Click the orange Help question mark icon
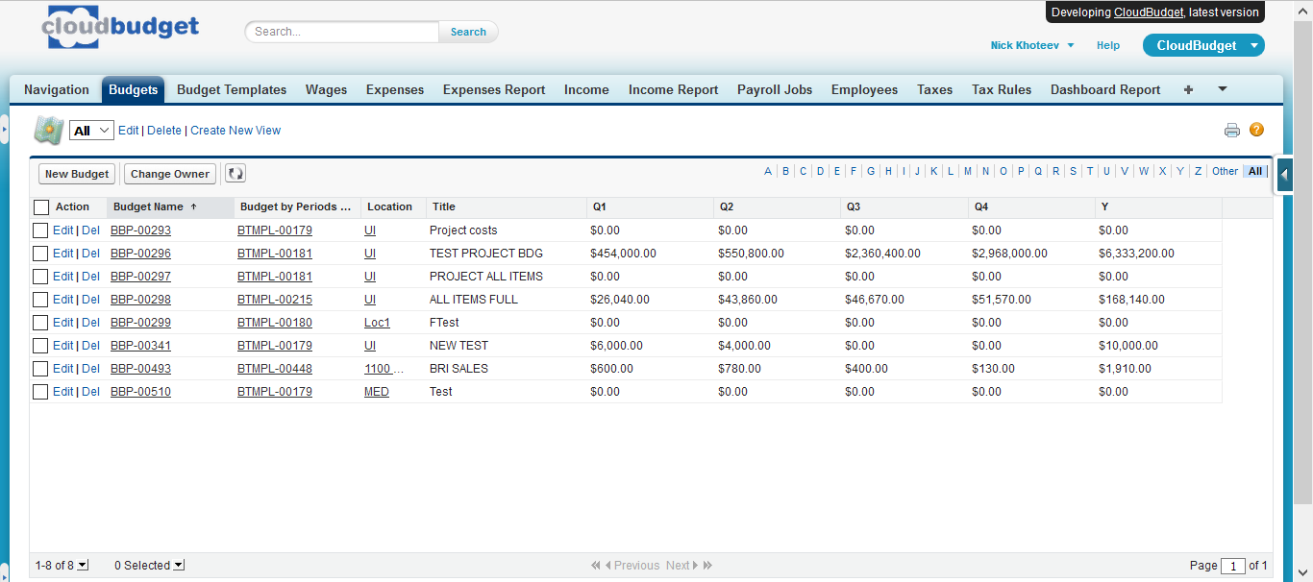Image resolution: width=1313 pixels, height=582 pixels. click(1256, 130)
